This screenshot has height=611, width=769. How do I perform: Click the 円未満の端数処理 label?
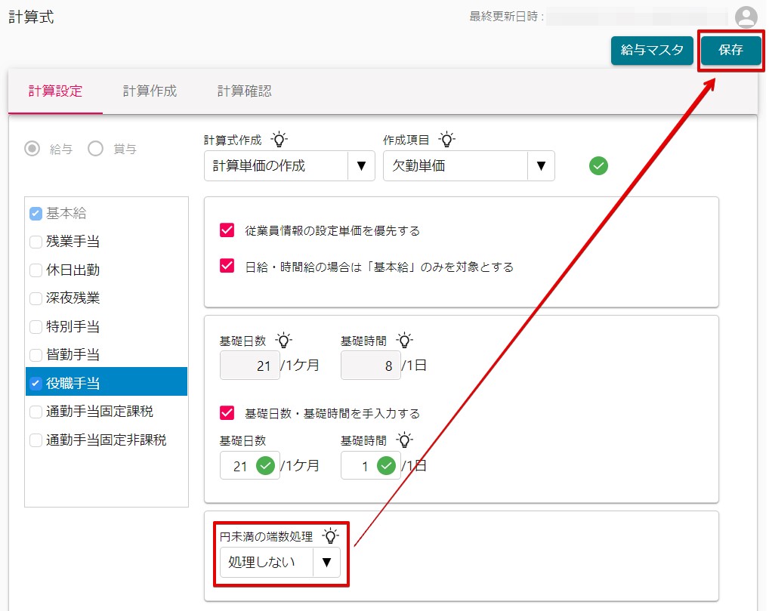pyautogui.click(x=267, y=537)
